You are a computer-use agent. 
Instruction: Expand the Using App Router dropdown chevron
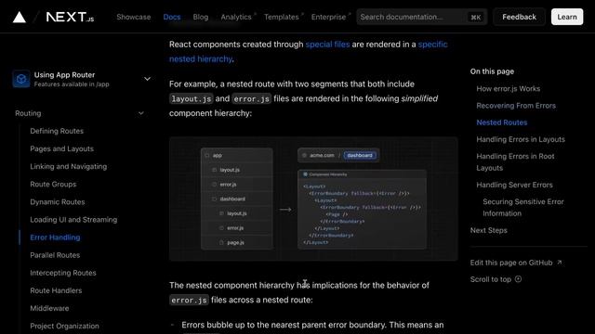pos(147,79)
